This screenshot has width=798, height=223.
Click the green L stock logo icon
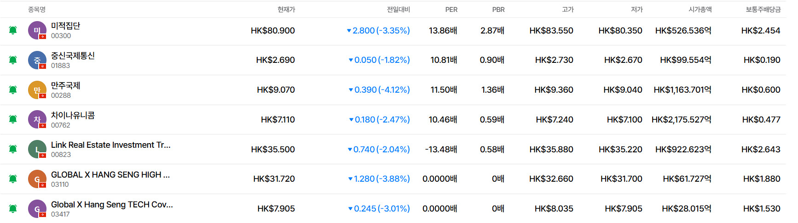[37, 149]
